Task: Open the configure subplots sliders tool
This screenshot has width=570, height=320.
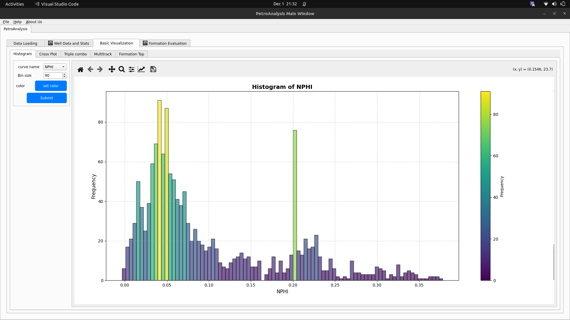Action: tap(131, 69)
